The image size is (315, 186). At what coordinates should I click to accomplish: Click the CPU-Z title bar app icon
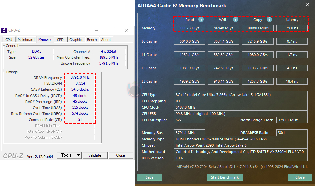click(x=4, y=30)
